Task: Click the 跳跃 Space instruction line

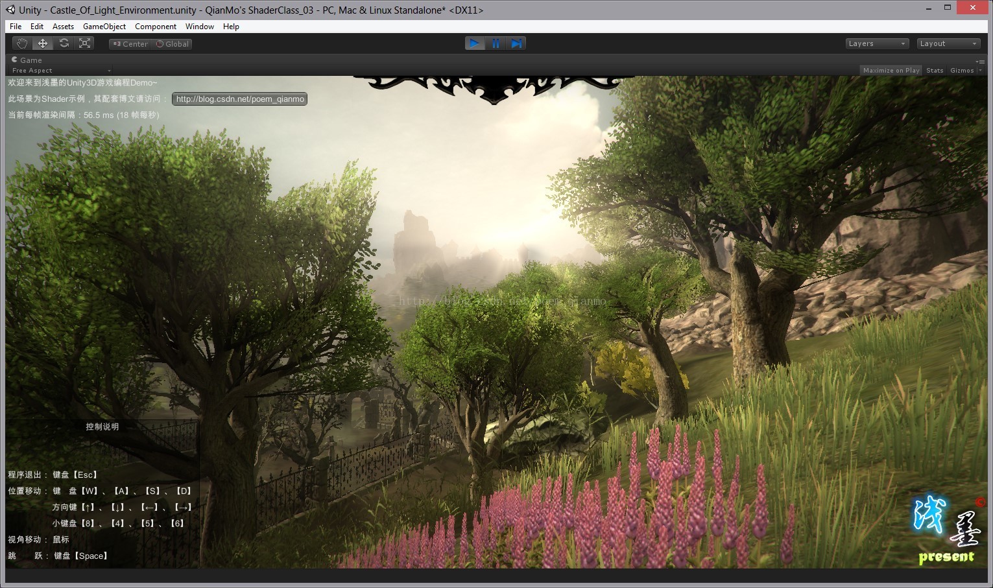Action: point(58,556)
